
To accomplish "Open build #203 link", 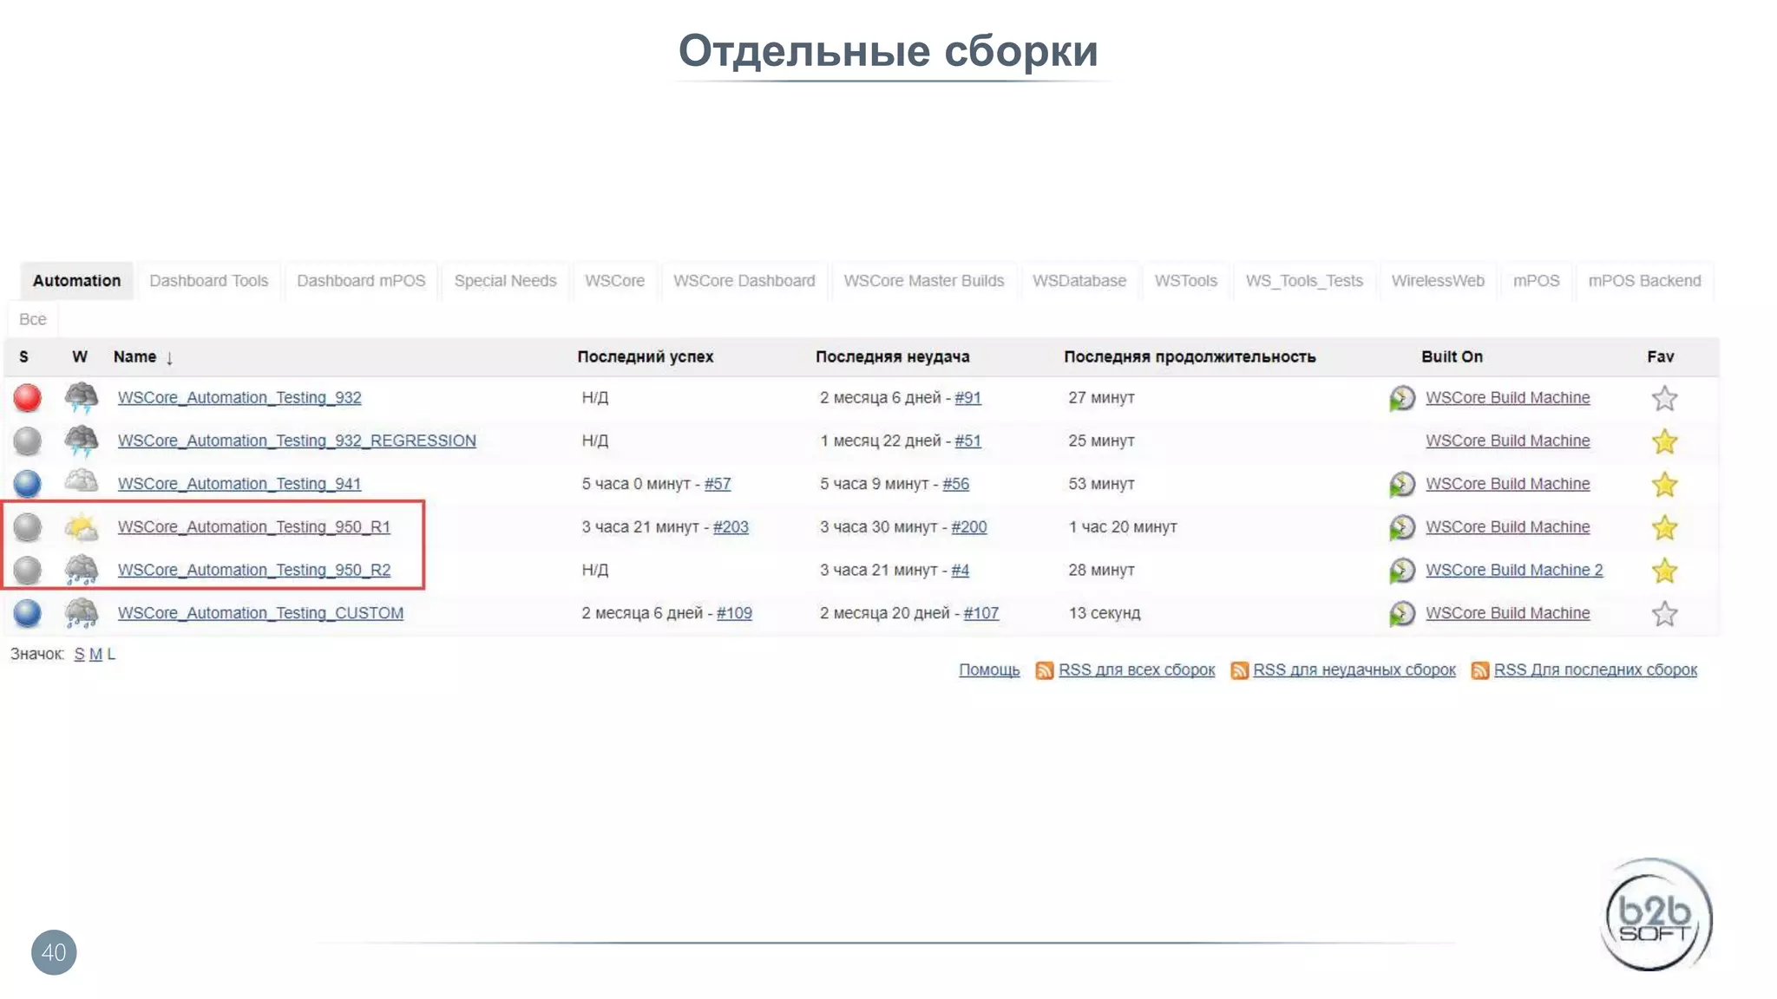I will click(731, 527).
